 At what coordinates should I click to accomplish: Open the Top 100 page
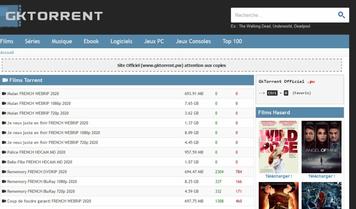tap(232, 41)
